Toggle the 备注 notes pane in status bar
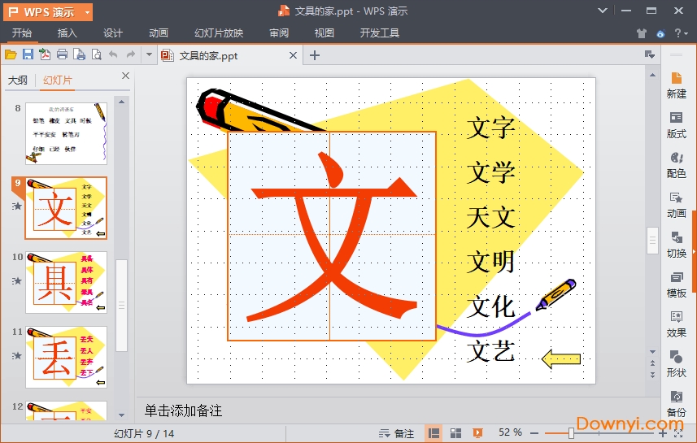 pos(397,433)
